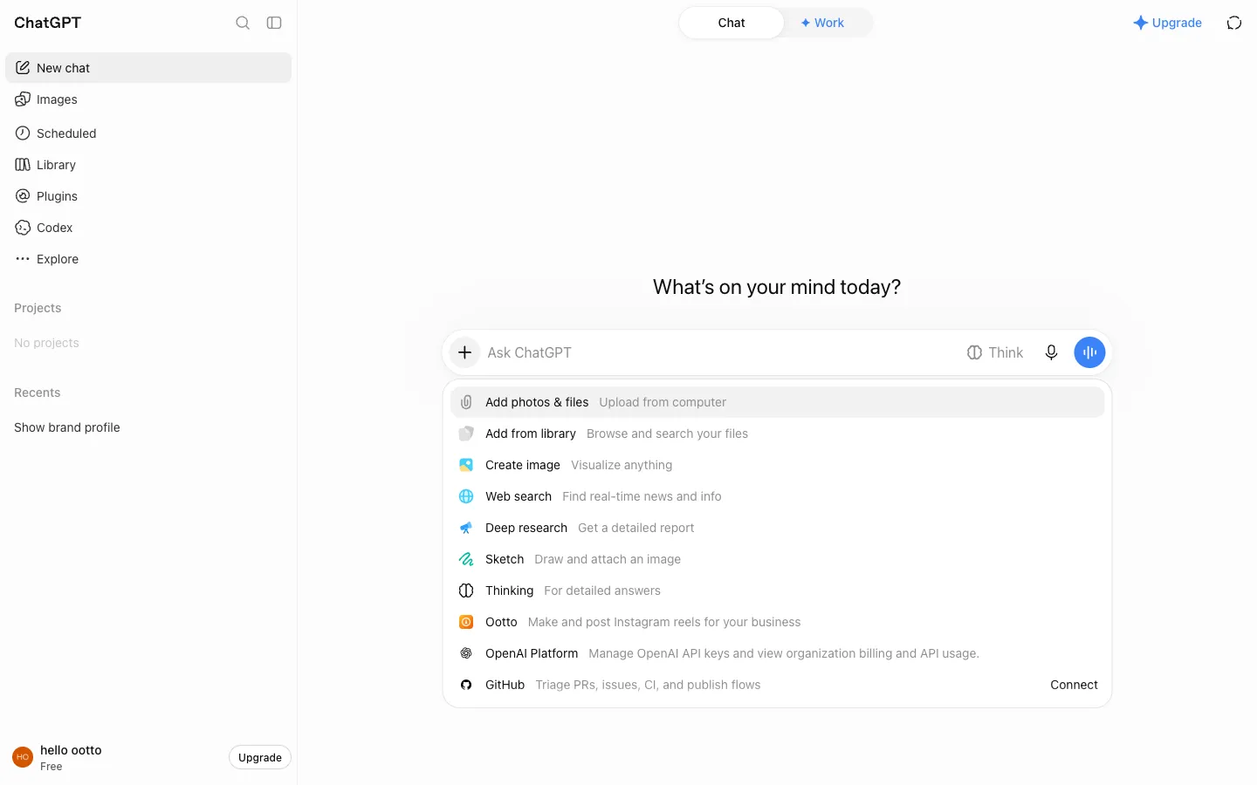Image resolution: width=1257 pixels, height=785 pixels.
Task: Open the Scheduled section
Action: pos(148,133)
